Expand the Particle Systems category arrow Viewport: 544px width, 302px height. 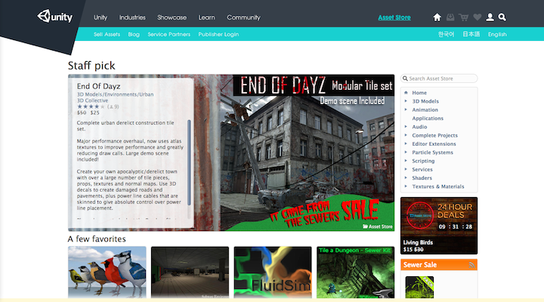coord(406,152)
